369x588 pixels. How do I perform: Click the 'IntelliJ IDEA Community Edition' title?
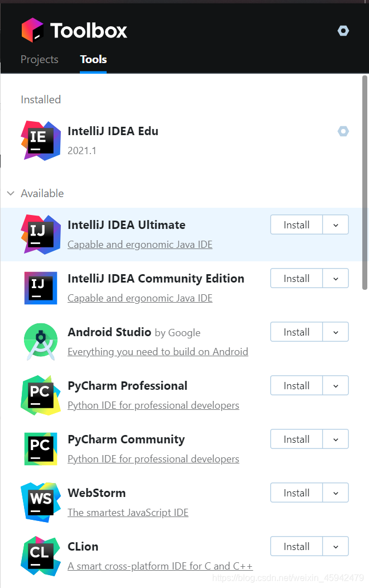[156, 279]
